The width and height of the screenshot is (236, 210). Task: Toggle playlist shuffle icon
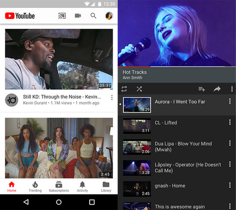click(139, 89)
